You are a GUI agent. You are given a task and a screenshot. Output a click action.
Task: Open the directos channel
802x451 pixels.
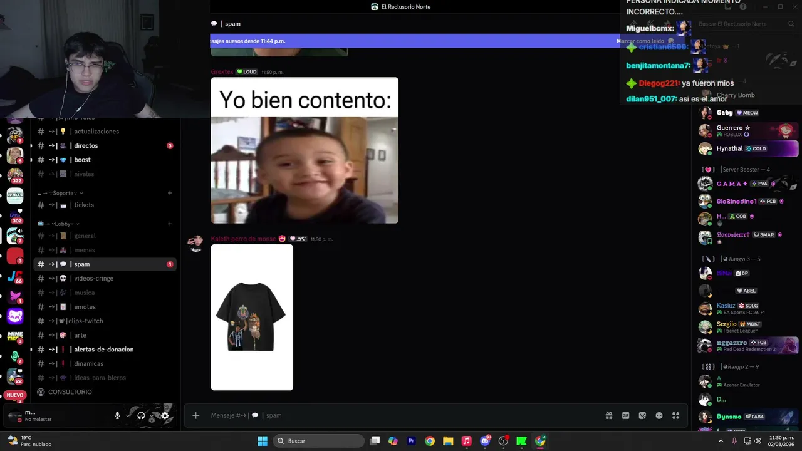pyautogui.click(x=105, y=145)
